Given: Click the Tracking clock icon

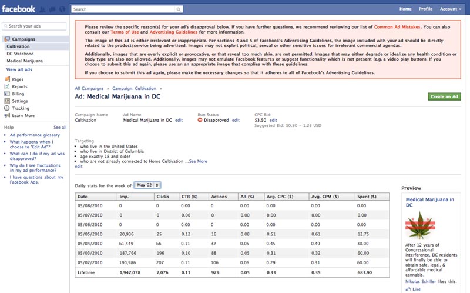Looking at the screenshot, I should [7, 108].
